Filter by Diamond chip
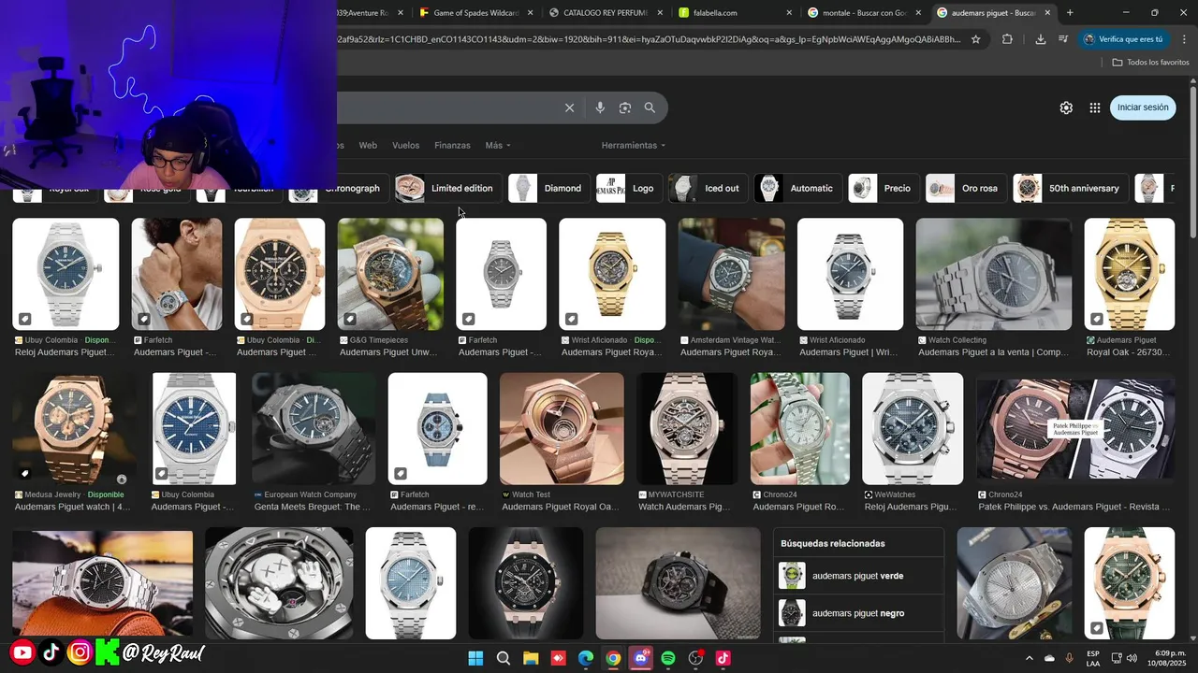1198x673 pixels. (548, 188)
